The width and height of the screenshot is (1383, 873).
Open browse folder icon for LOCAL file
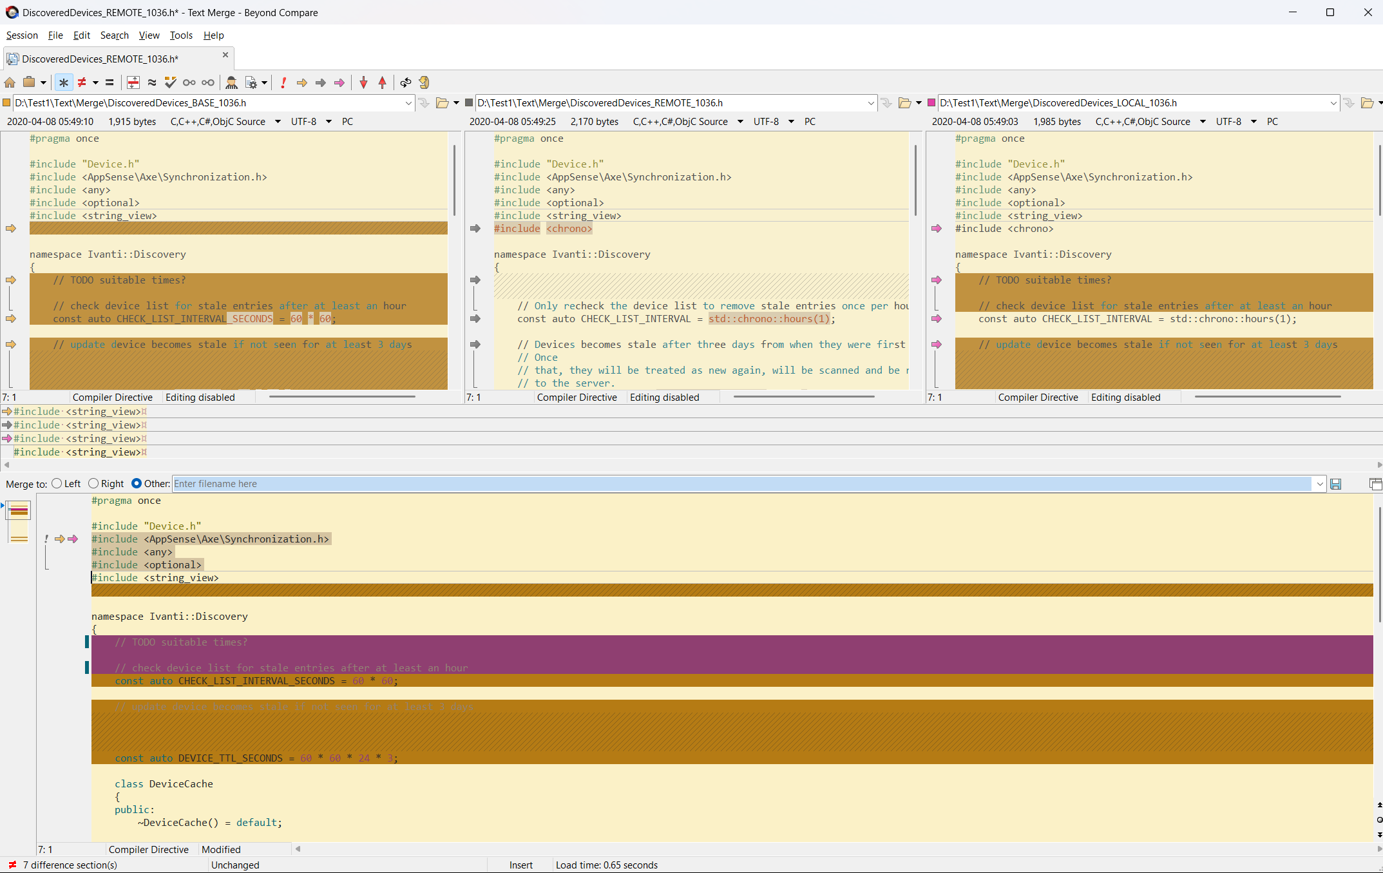point(1368,103)
